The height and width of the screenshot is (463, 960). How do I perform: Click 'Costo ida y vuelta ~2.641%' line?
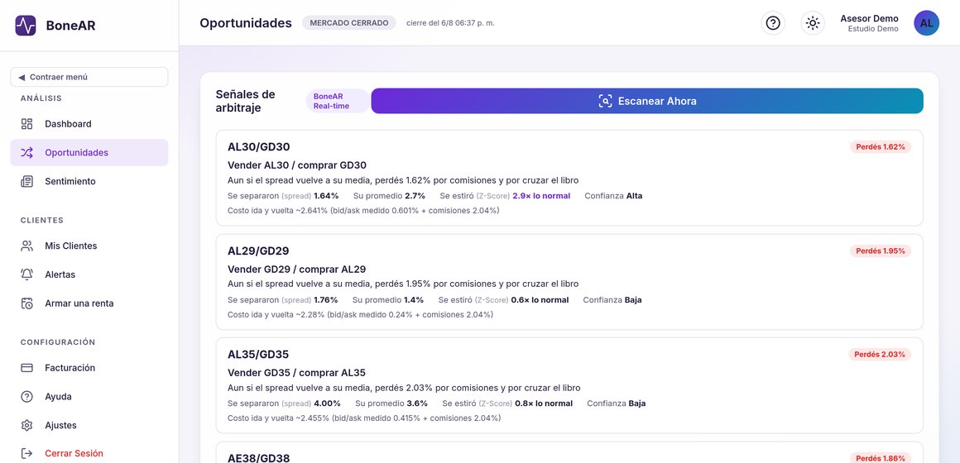[x=363, y=211]
